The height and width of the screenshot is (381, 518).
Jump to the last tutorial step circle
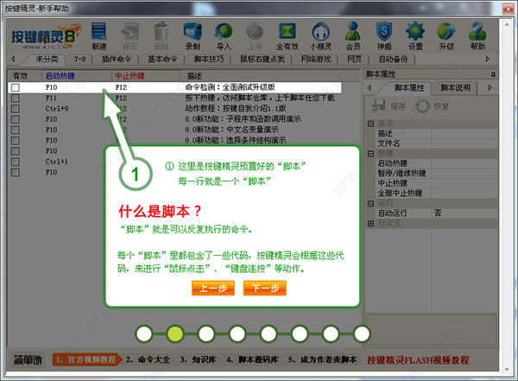(362, 334)
